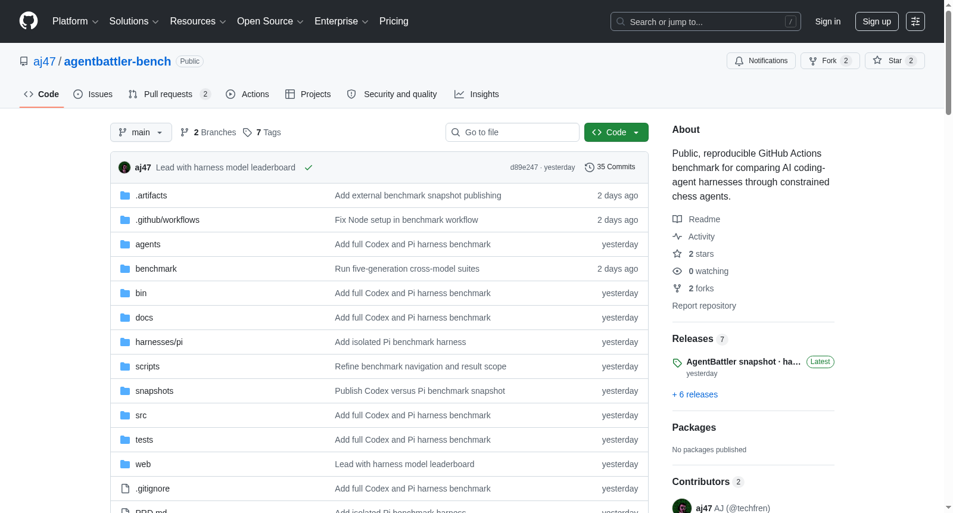The image size is (953, 513).
Task: Click the tests folder icon
Action: [125, 440]
